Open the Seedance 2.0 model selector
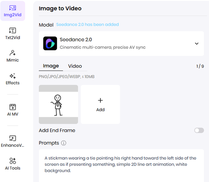This screenshot has width=209, height=182. [121, 43]
